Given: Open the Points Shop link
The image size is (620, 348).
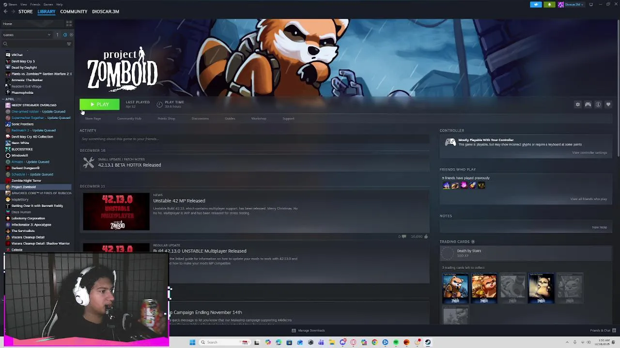Looking at the screenshot, I should click(166, 118).
